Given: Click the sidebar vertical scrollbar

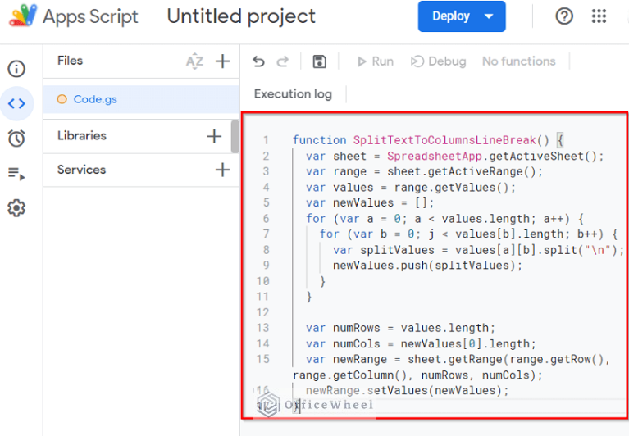Looking at the screenshot, I should coord(235,136).
